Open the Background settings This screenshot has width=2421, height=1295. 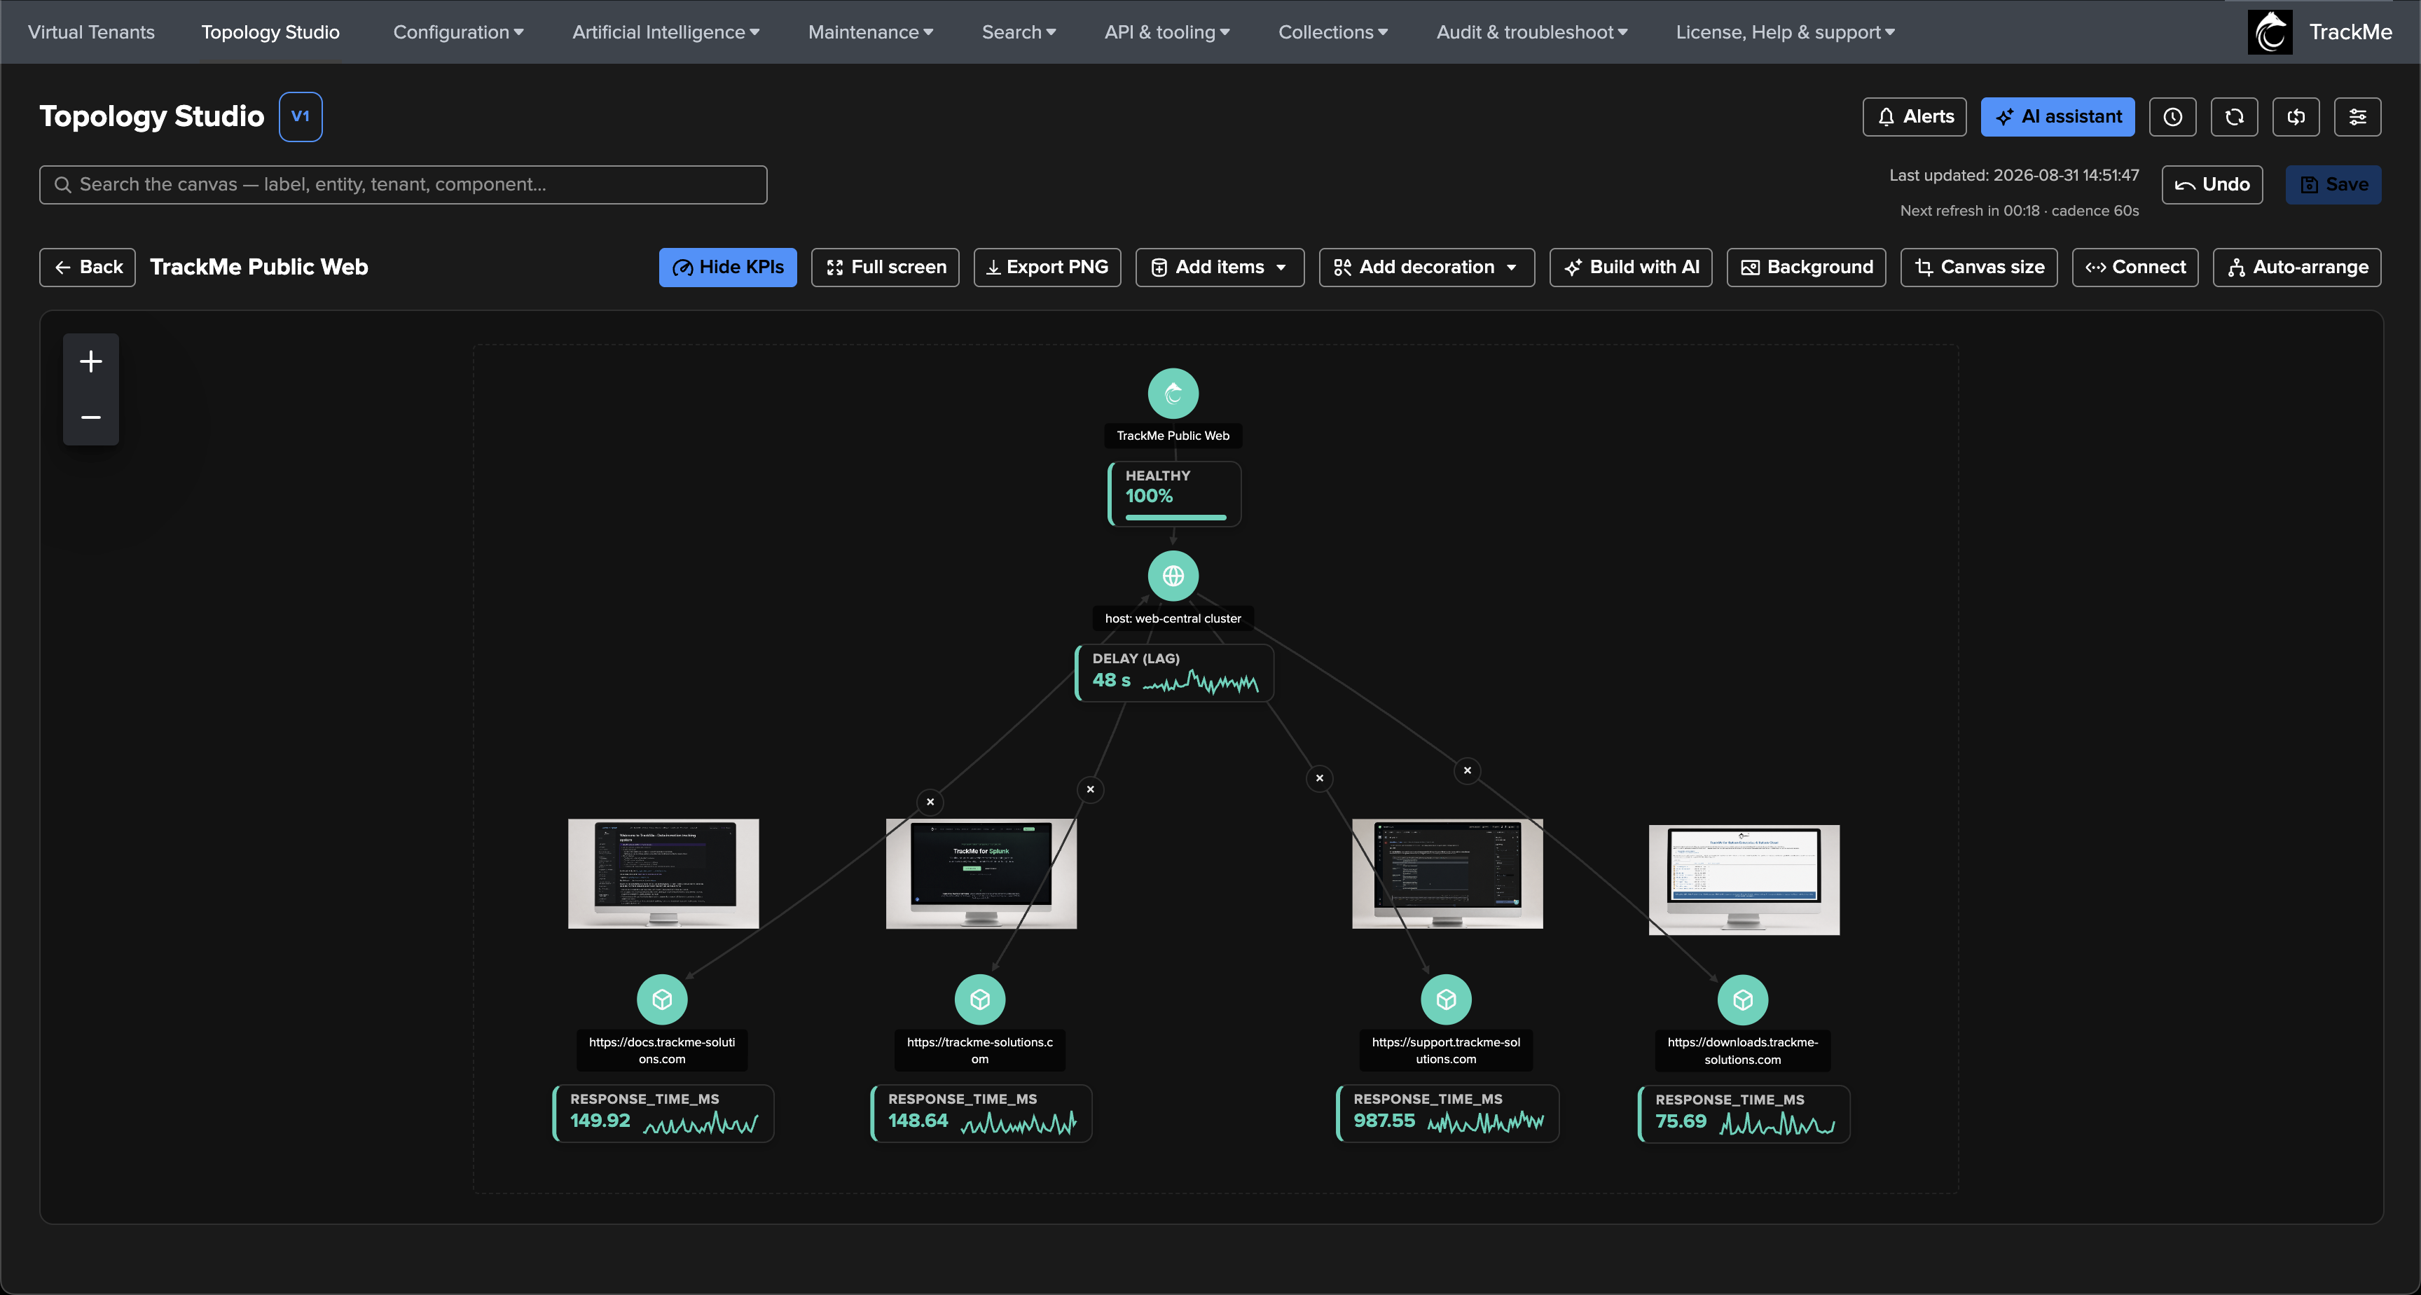pyautogui.click(x=1805, y=267)
